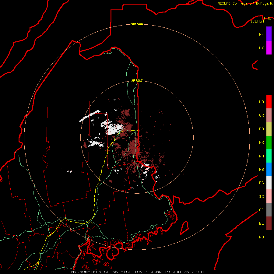274x274 pixels.
Task: Click the RA light green swatch
Action: [269, 156]
